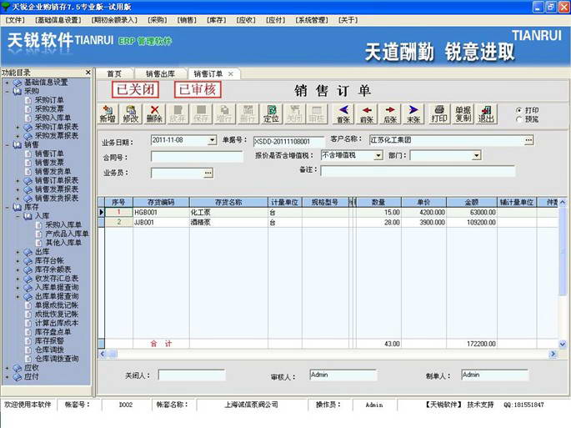This screenshot has width=571, height=428.
Task: Jump to last record with 末张 arrow
Action: (413, 113)
